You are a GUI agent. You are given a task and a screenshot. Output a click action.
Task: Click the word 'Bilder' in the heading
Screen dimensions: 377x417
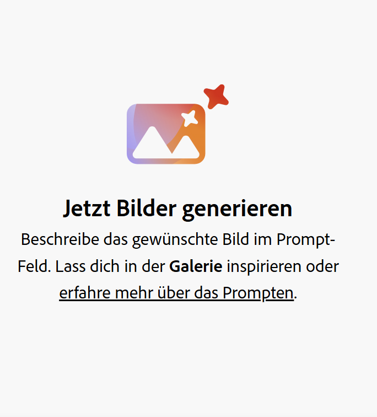147,208
